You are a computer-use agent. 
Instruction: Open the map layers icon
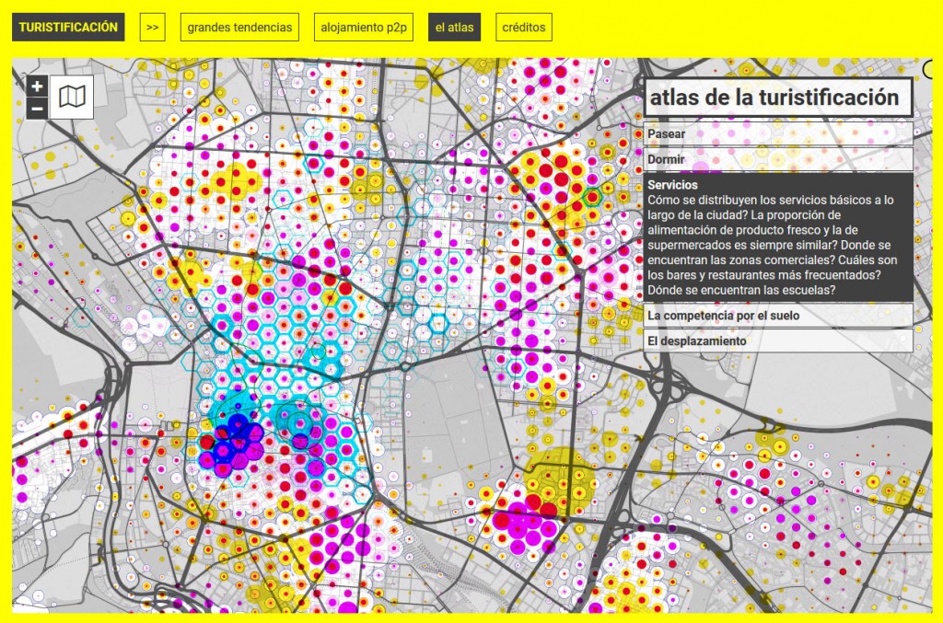coord(72,97)
